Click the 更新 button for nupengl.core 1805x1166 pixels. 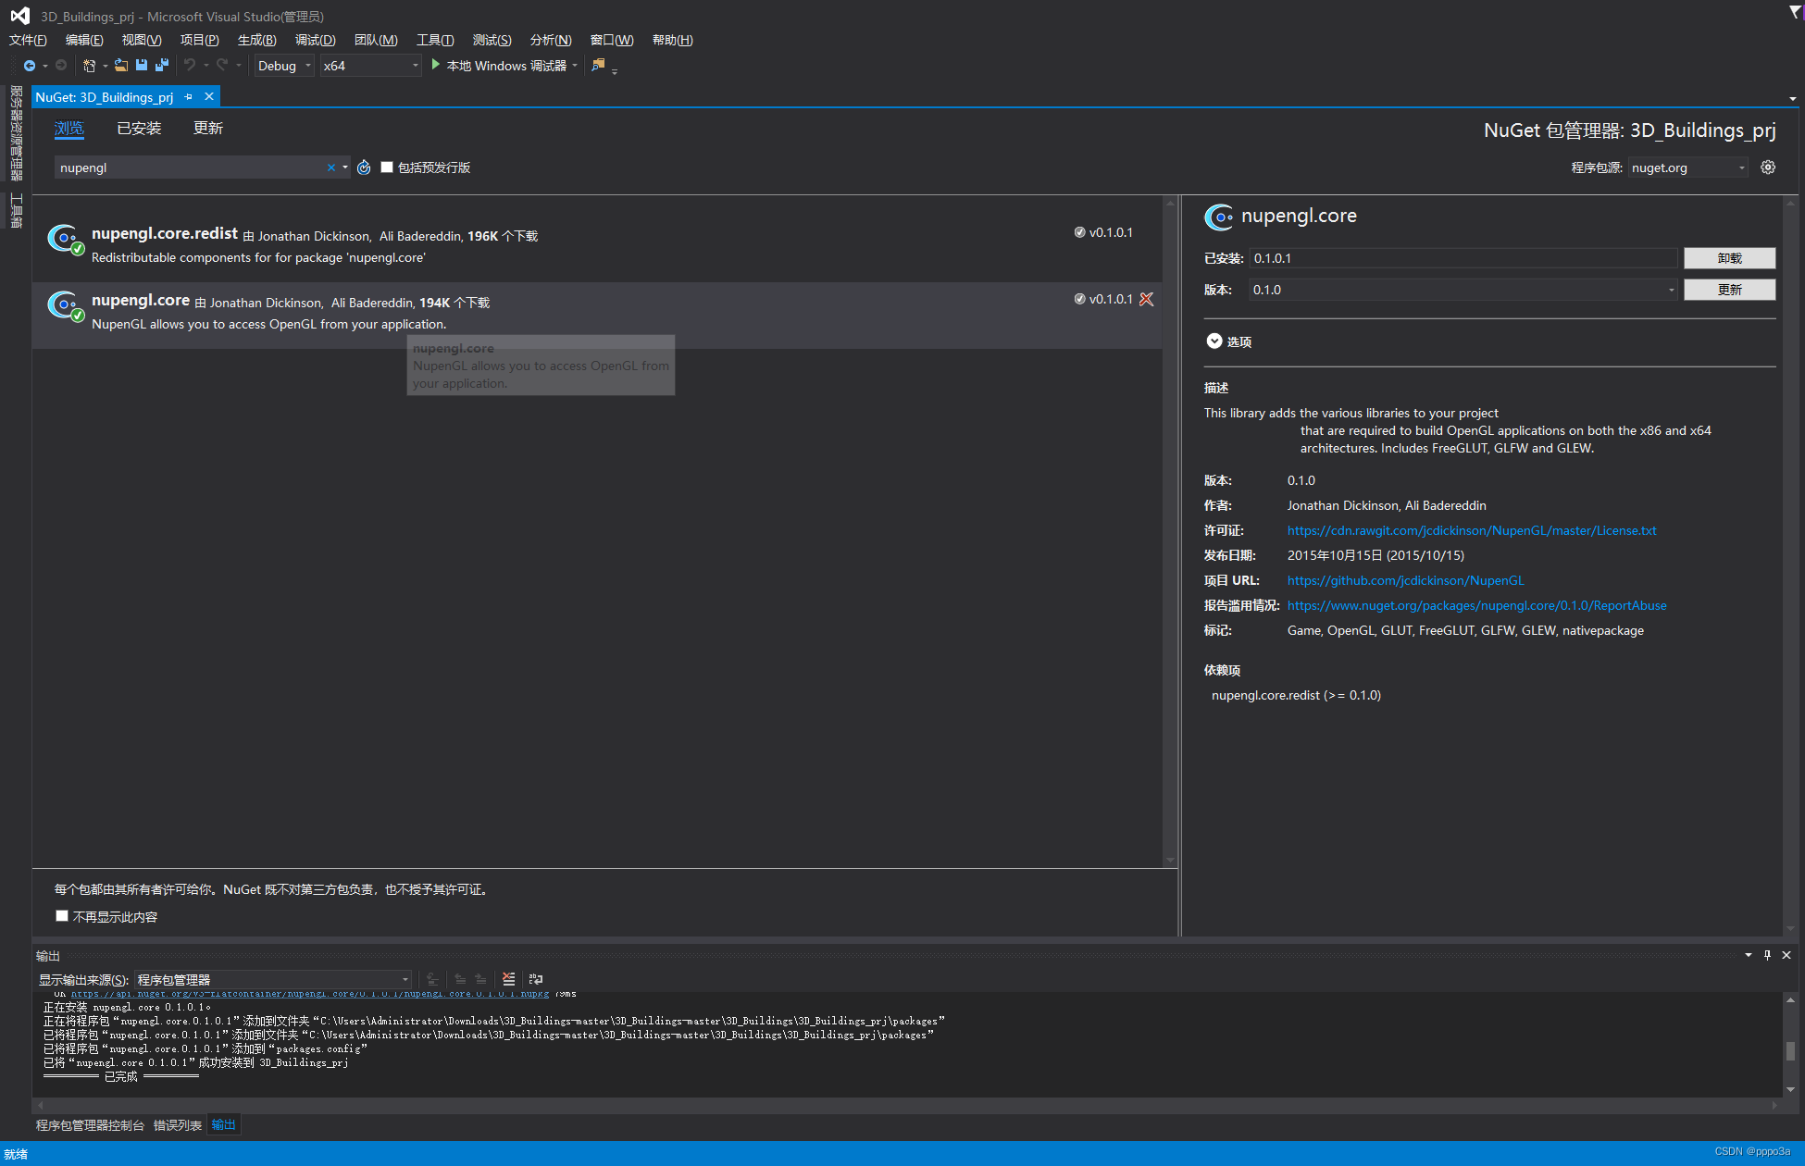(x=1729, y=289)
